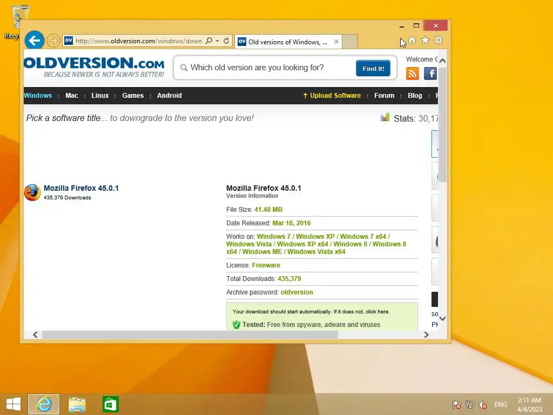The width and height of the screenshot is (553, 415).
Task: Open a new blank tab
Action: point(350,42)
